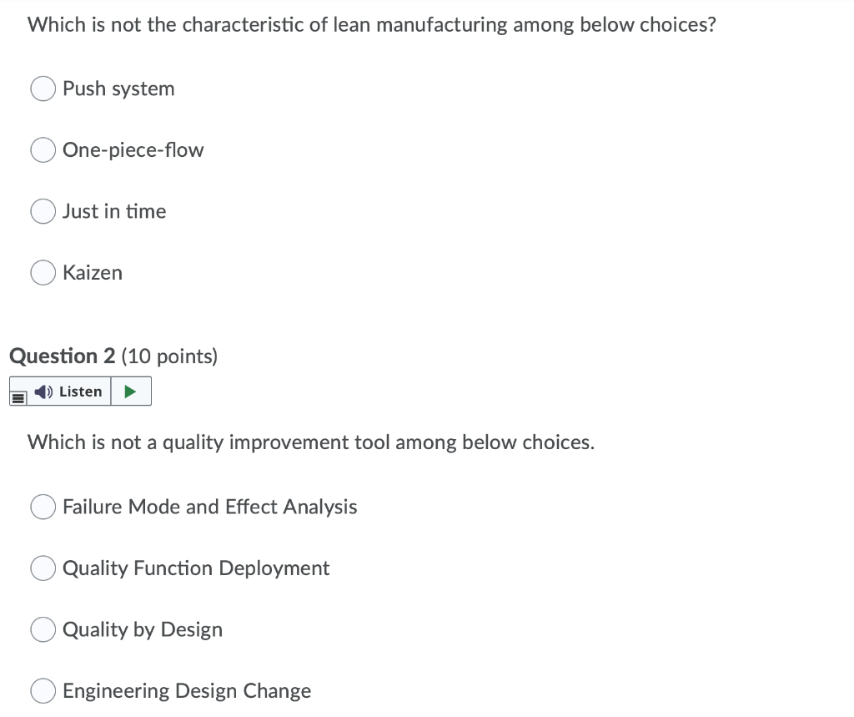The height and width of the screenshot is (717, 854).
Task: Click the Just in time label text
Action: 113,211
